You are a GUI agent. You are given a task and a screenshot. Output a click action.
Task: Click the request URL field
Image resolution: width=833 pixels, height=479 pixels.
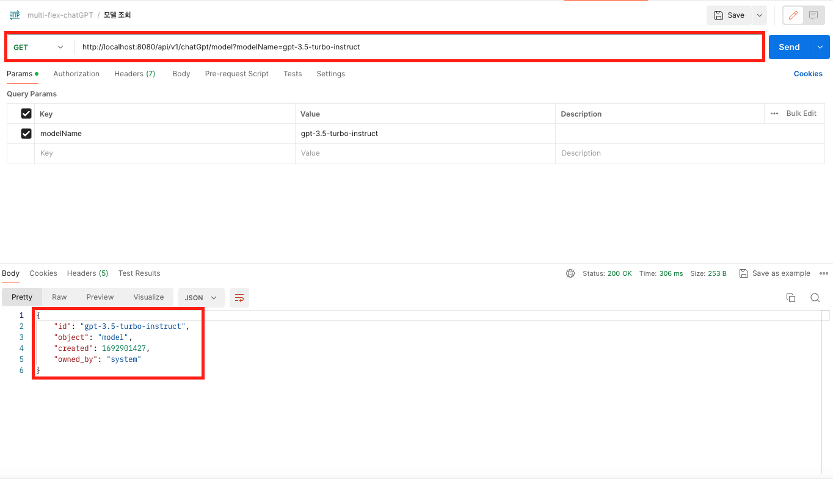[x=419, y=47]
